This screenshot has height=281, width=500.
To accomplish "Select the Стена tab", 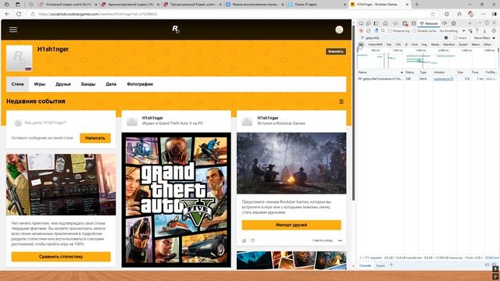I will click(x=17, y=84).
